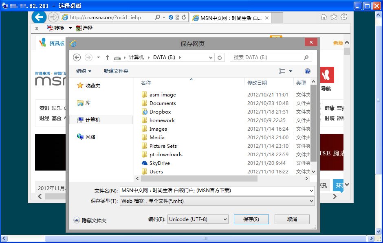Image resolution: width=383 pixels, height=243 pixels.
Task: Open recent locations dropdown in save dialog
Action: [98, 57]
